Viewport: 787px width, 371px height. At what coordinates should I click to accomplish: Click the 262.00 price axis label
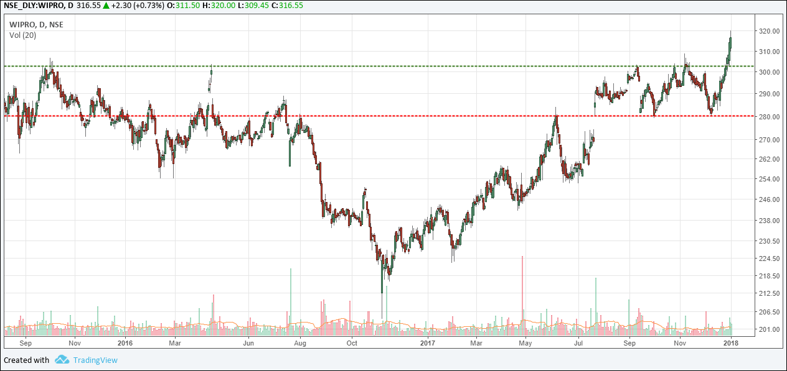click(x=771, y=159)
